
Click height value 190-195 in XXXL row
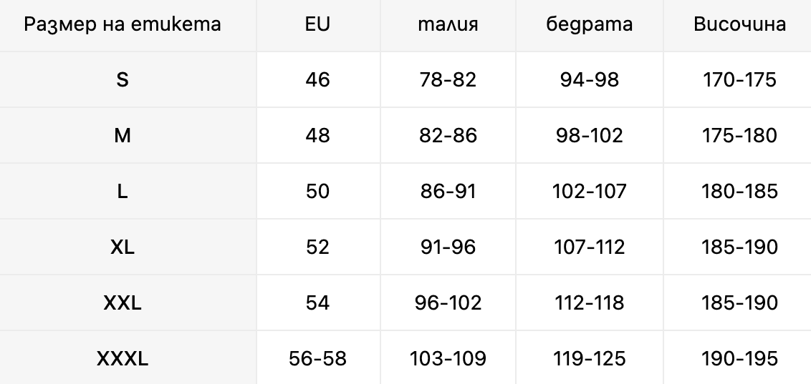click(x=740, y=358)
